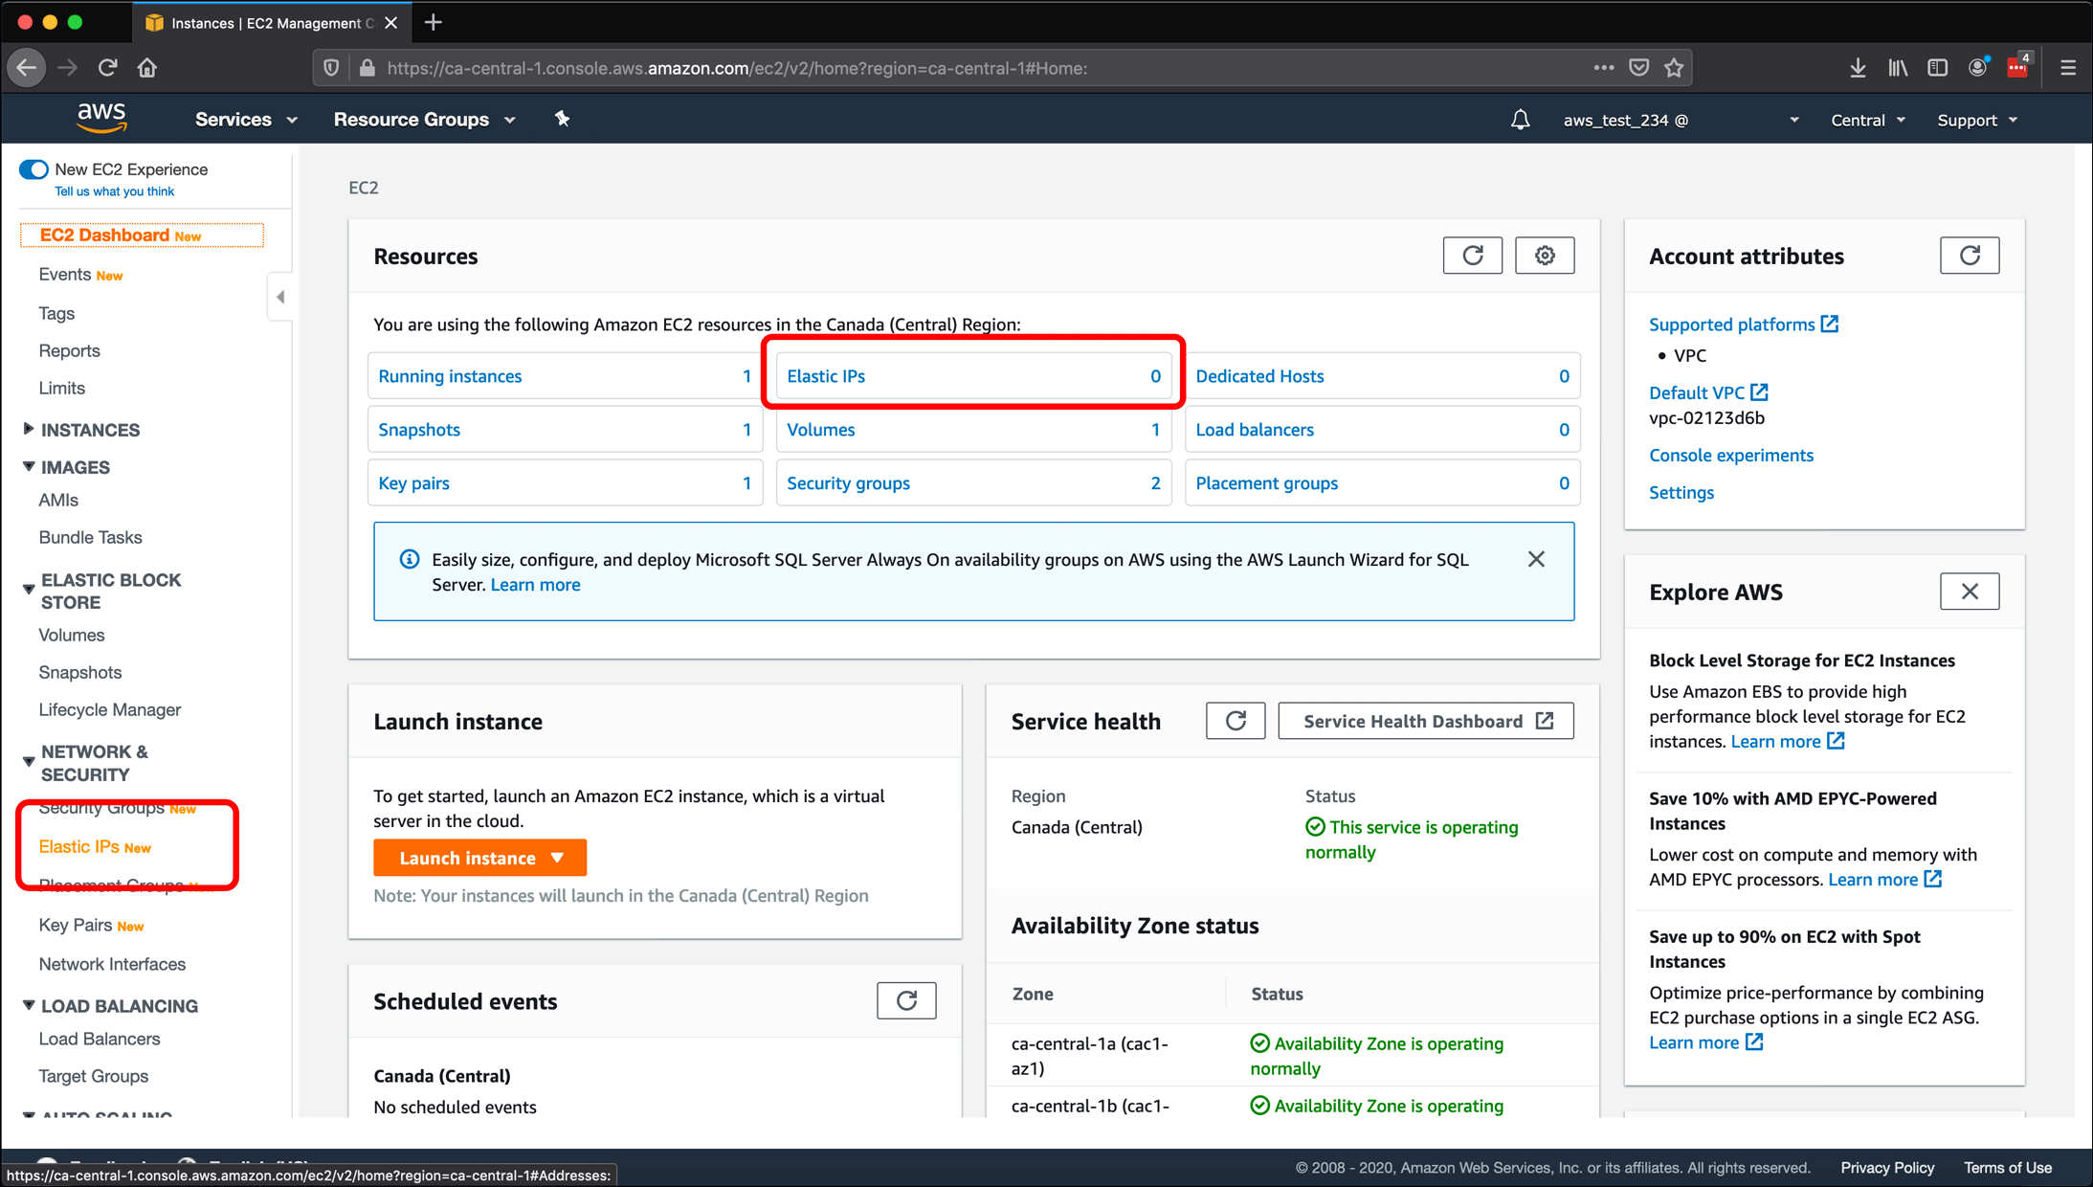The height and width of the screenshot is (1187, 2093).
Task: Toggle the New EC2 Experience switch
Action: [33, 169]
